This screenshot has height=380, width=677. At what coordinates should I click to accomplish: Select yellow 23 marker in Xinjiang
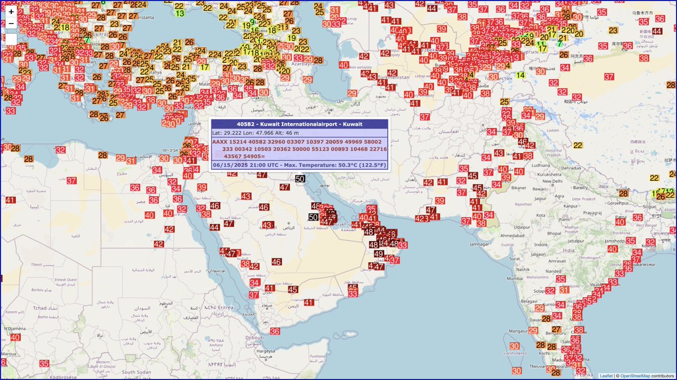613,31
